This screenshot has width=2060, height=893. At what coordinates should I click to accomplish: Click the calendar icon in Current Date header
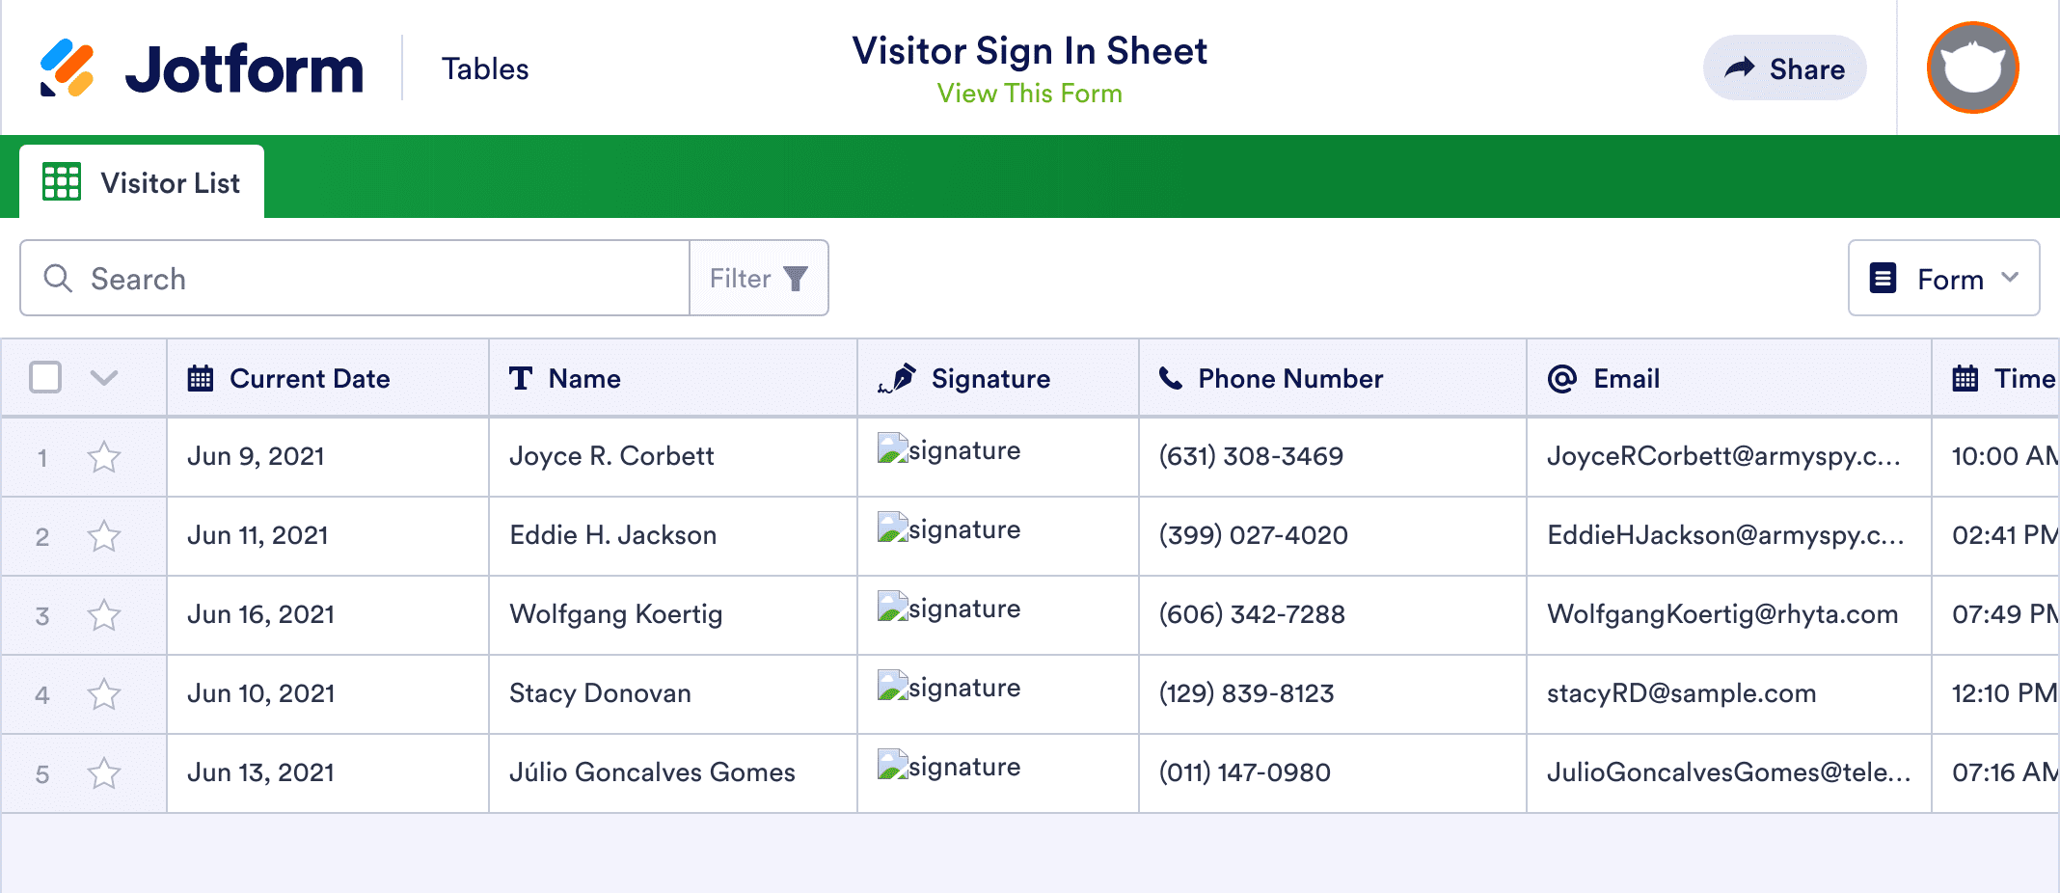tap(200, 378)
